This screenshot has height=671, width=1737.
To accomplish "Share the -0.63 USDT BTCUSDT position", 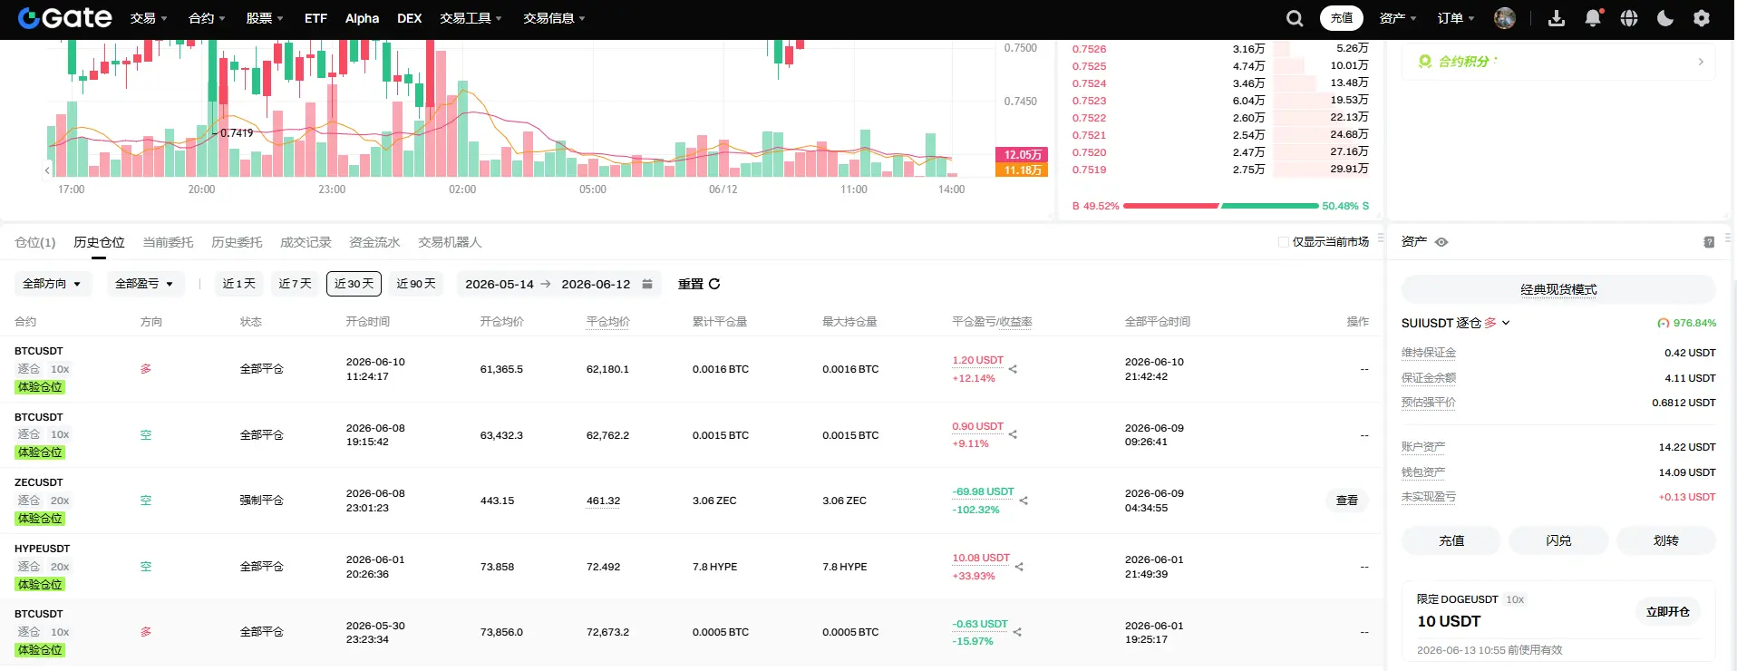I will (1017, 632).
